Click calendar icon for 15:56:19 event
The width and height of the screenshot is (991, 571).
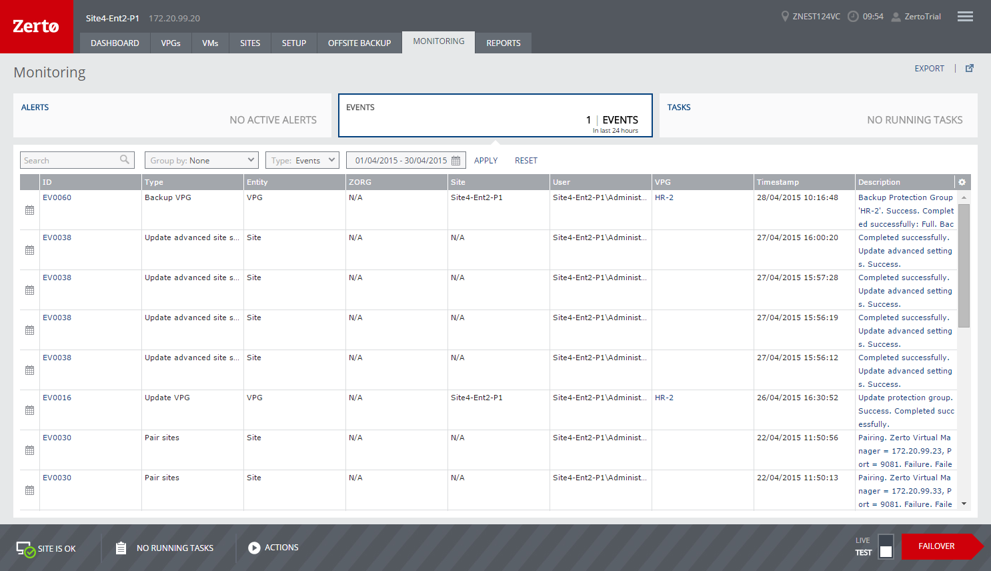[29, 330]
